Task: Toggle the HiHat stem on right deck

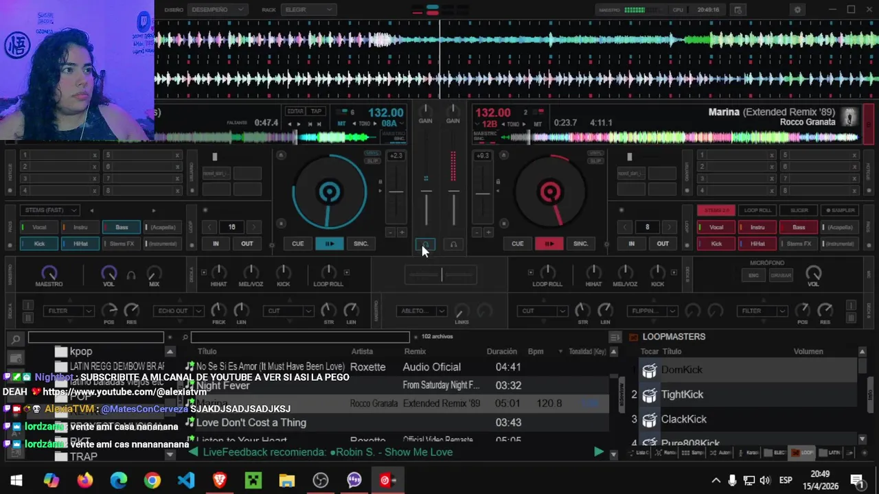Action: pos(757,244)
